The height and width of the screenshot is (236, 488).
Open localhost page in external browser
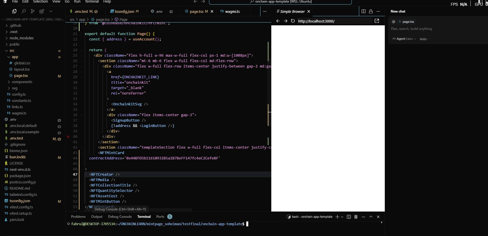tap(377, 21)
